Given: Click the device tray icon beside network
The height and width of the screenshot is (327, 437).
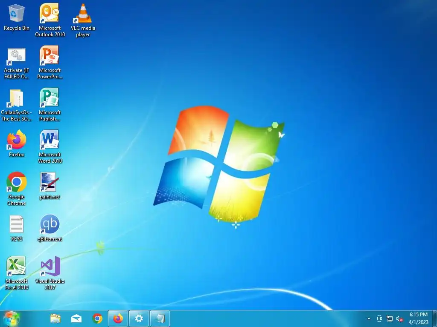Looking at the screenshot, I should coord(379,318).
